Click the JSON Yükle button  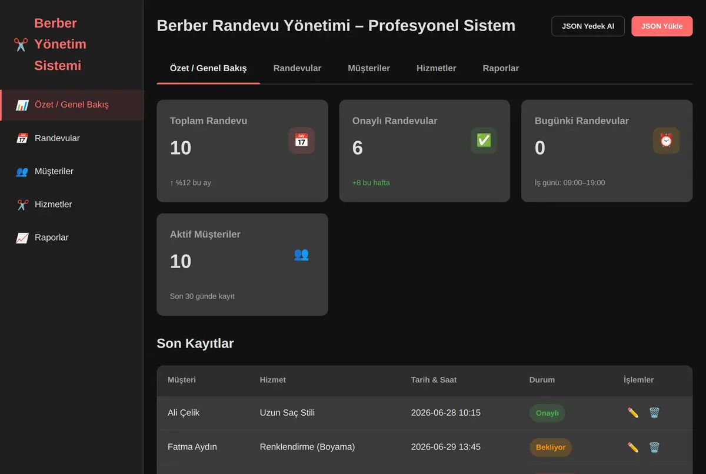662,26
